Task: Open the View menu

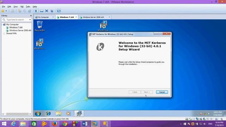Action: [16, 7]
